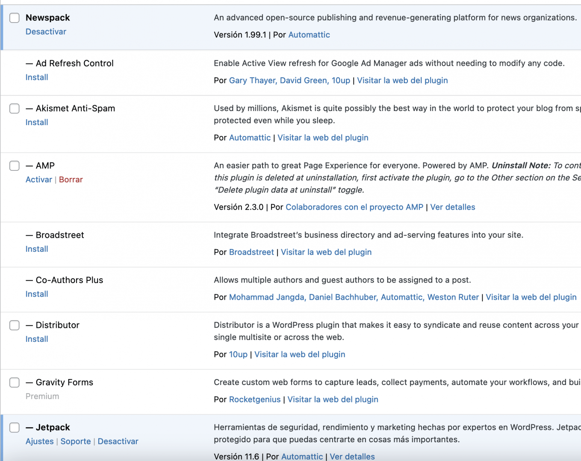View details for the Jetpack plugin
This screenshot has height=461, width=581.
click(352, 457)
